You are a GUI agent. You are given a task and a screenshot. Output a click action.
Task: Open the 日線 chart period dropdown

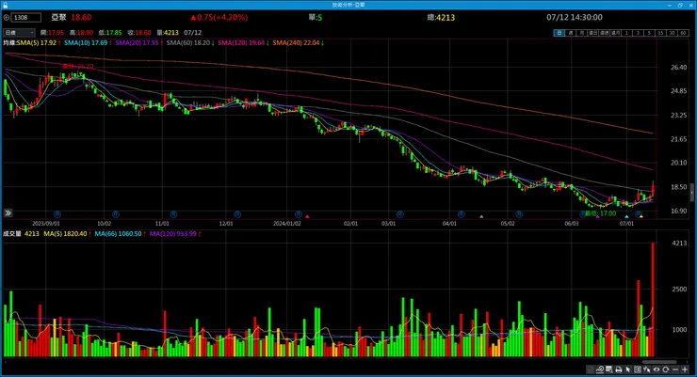click(19, 32)
